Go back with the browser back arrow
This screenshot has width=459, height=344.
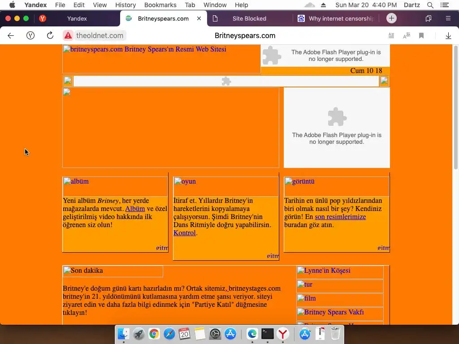pyautogui.click(x=11, y=36)
